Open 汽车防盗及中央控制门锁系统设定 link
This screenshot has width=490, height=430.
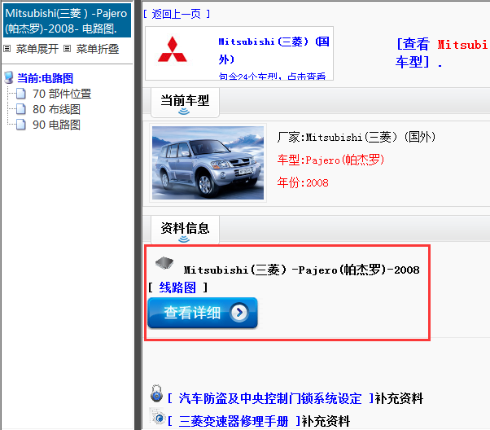coord(269,398)
